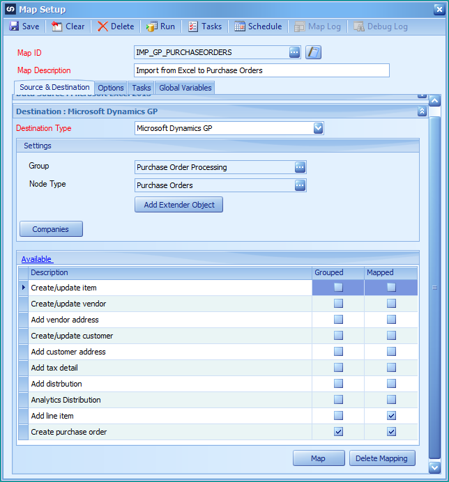Click the app logo in title bar
The image size is (449, 482).
click(x=10, y=9)
